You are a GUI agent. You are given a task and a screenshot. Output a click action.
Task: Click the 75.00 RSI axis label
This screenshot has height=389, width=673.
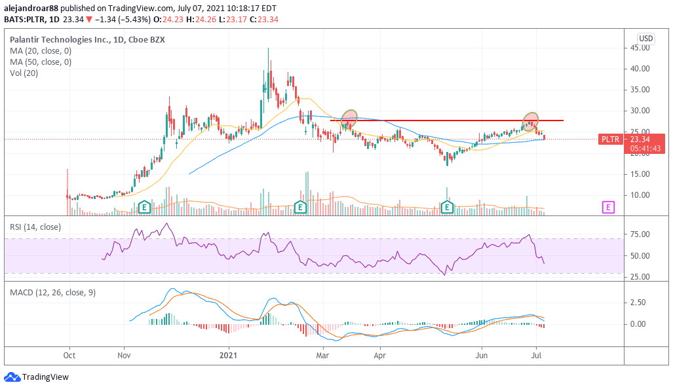click(640, 234)
